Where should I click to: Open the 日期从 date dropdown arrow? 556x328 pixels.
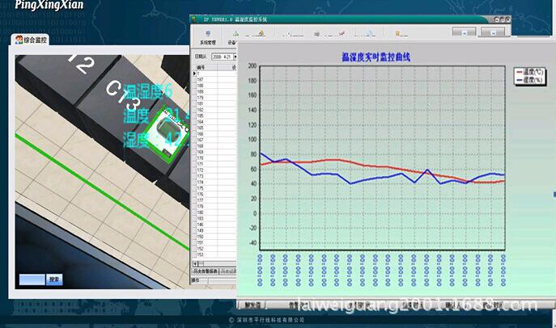(x=235, y=57)
